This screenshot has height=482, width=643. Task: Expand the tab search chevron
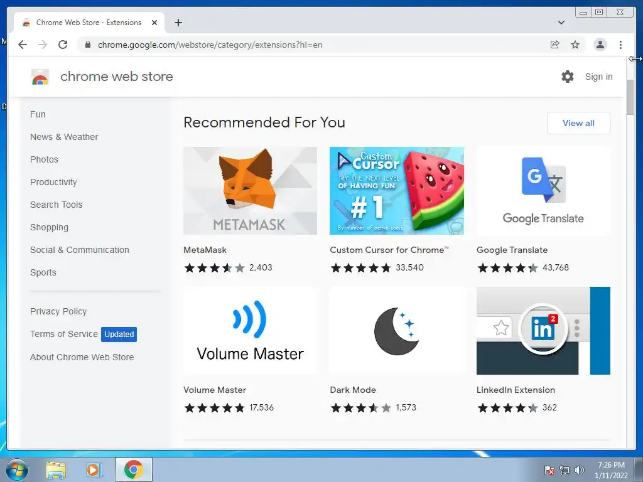tap(561, 23)
